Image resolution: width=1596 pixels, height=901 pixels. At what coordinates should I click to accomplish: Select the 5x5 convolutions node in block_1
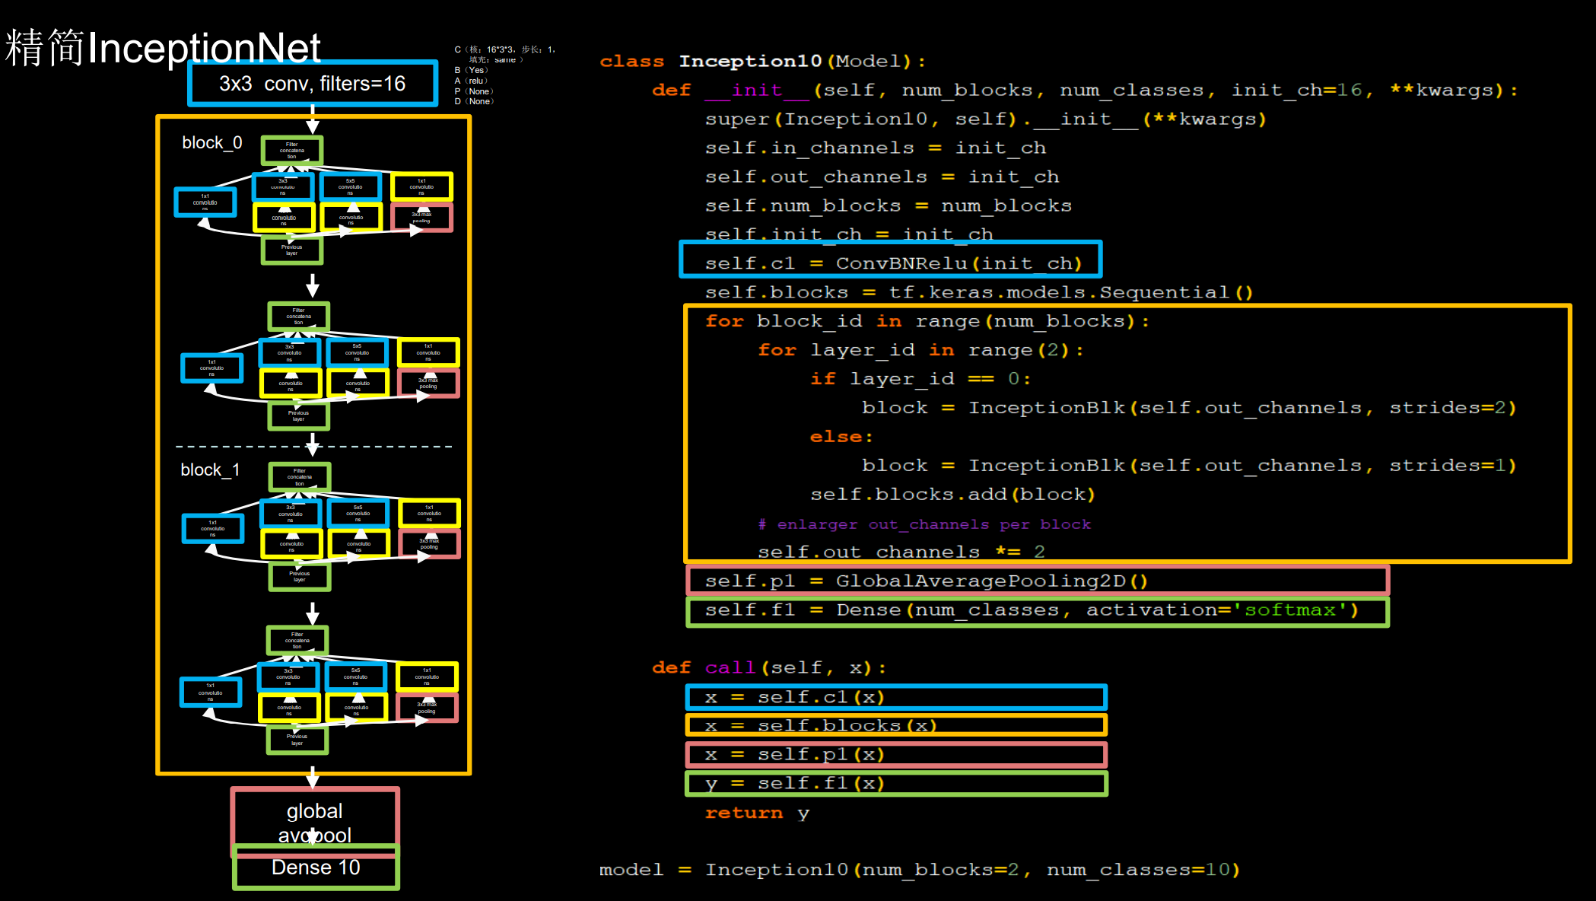pyautogui.click(x=358, y=513)
